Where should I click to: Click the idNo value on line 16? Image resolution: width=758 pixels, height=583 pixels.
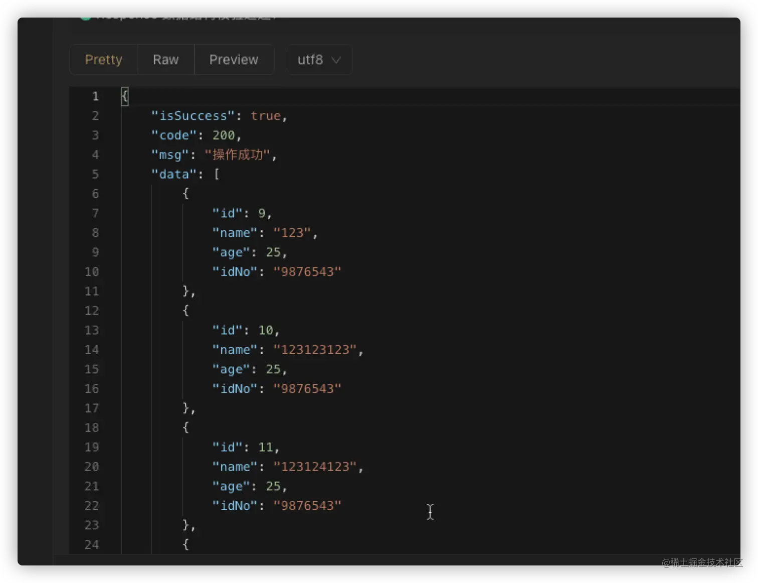point(307,389)
